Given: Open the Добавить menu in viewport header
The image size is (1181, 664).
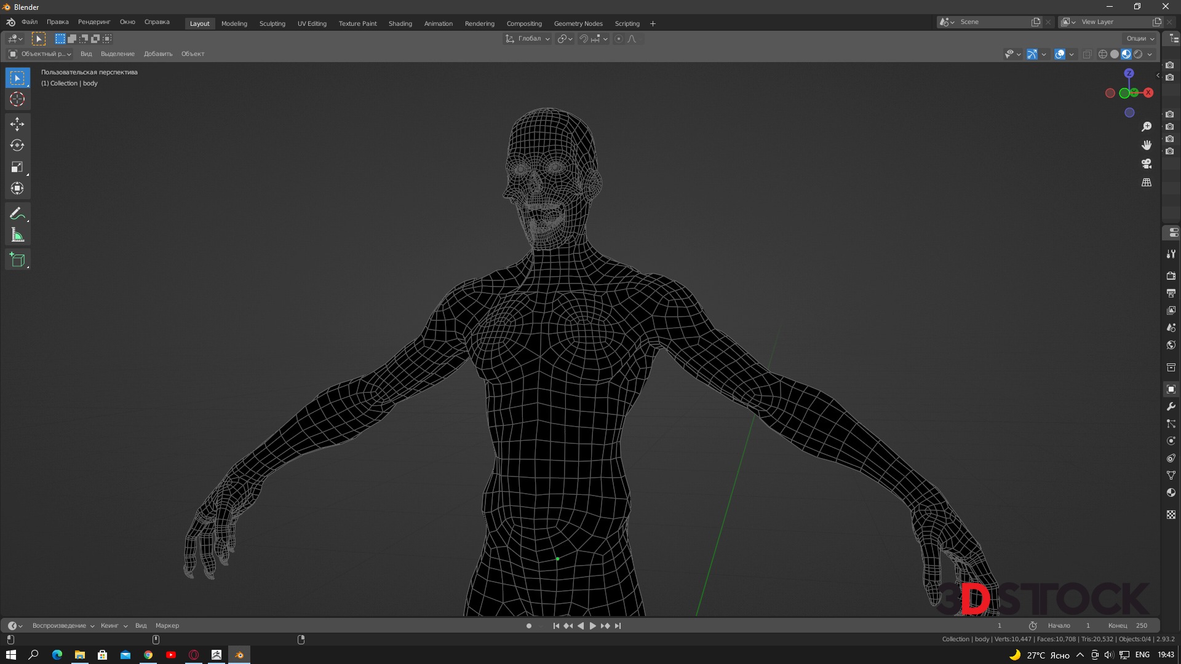Looking at the screenshot, I should [x=158, y=54].
